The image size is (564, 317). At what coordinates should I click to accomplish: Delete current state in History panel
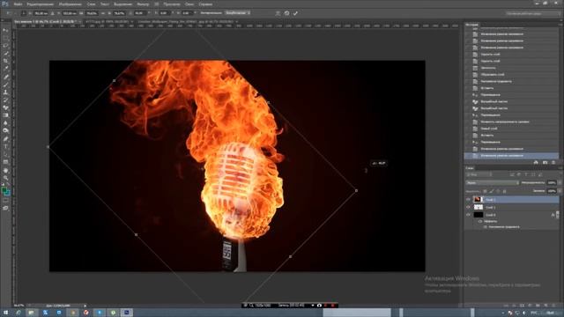point(553,162)
